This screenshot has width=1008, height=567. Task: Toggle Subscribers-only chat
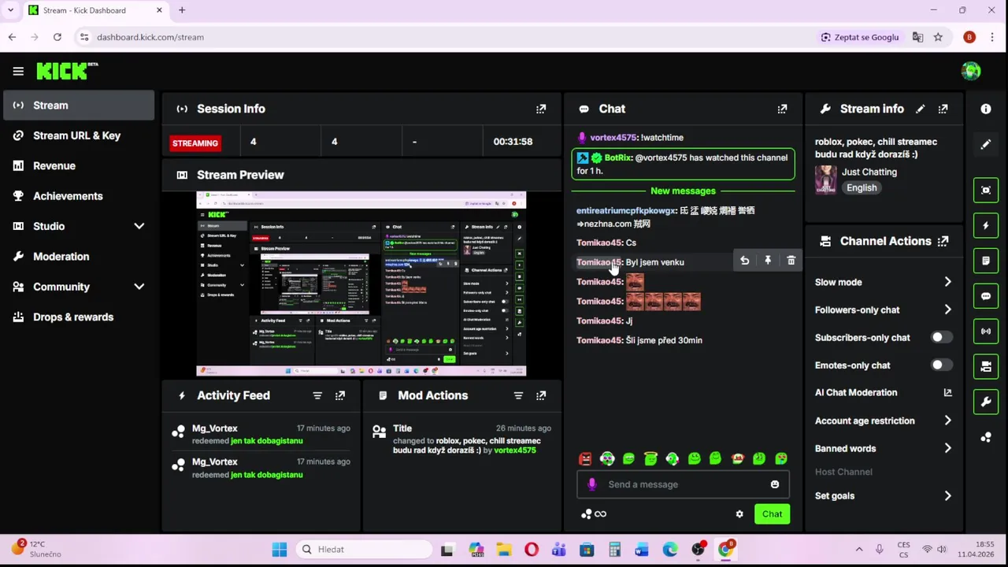click(x=941, y=338)
